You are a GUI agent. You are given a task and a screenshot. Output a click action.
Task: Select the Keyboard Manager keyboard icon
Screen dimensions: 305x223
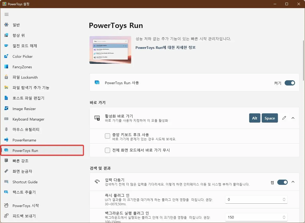(6, 119)
